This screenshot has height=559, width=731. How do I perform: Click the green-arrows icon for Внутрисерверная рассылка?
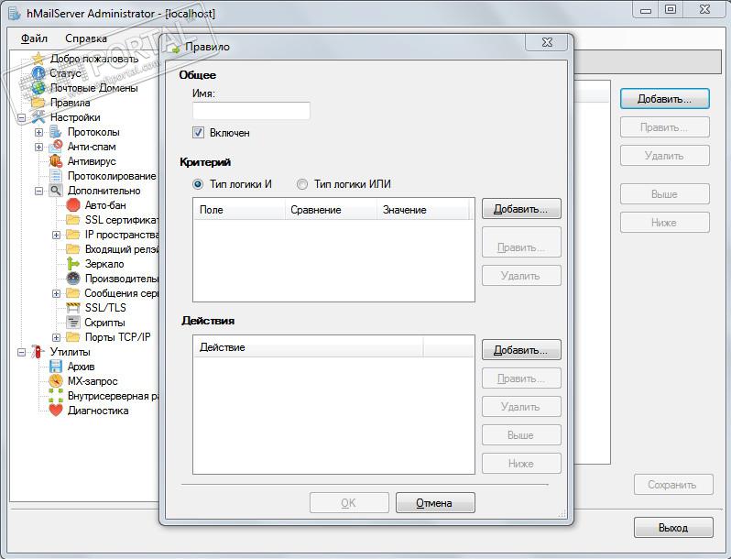click(56, 396)
